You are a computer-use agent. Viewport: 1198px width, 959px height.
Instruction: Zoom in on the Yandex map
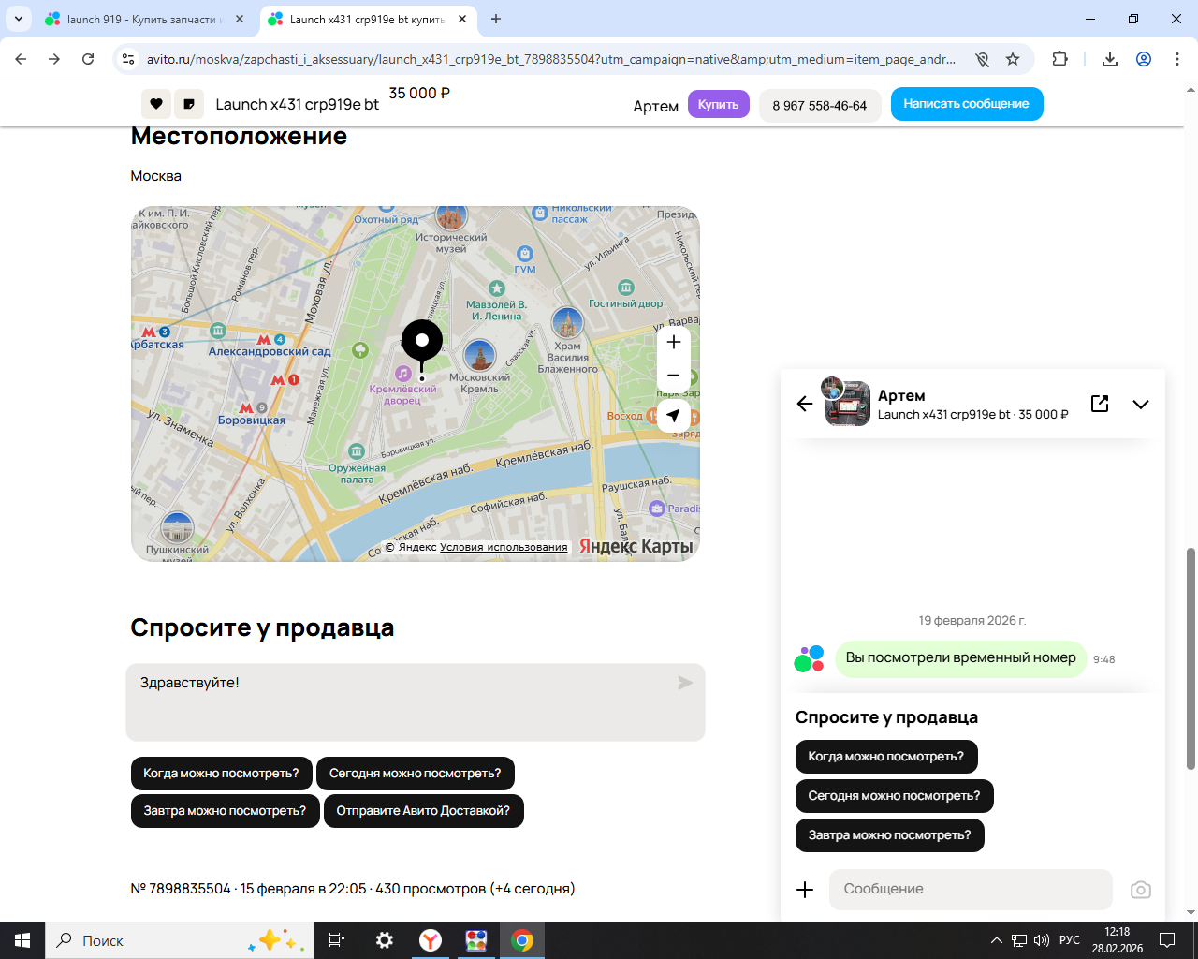(674, 343)
